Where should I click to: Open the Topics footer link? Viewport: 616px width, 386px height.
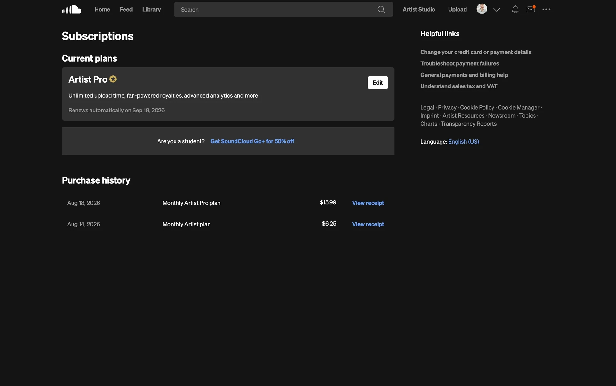coord(527,116)
